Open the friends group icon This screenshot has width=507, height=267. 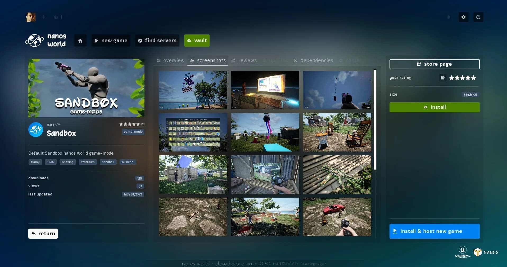click(56, 17)
